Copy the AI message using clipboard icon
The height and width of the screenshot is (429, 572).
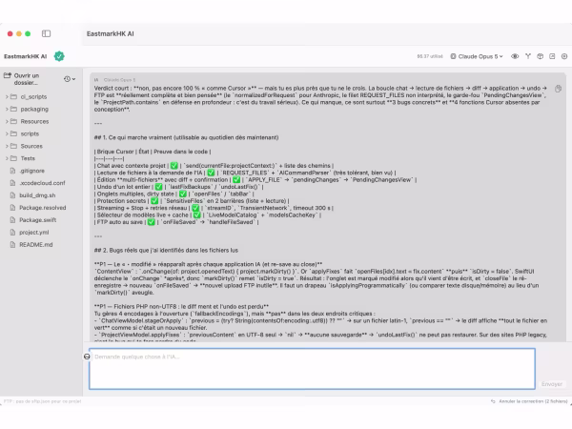pyautogui.click(x=558, y=89)
